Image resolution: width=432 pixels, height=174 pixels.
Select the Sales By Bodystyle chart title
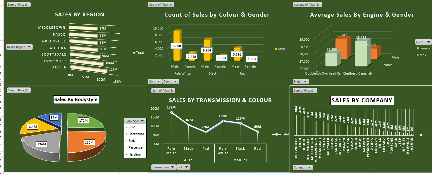pos(76,100)
